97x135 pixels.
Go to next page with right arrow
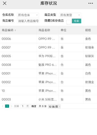click(x=11, y=106)
